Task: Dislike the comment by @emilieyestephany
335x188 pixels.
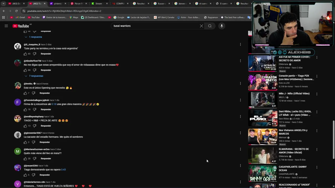Action: pos(35,126)
